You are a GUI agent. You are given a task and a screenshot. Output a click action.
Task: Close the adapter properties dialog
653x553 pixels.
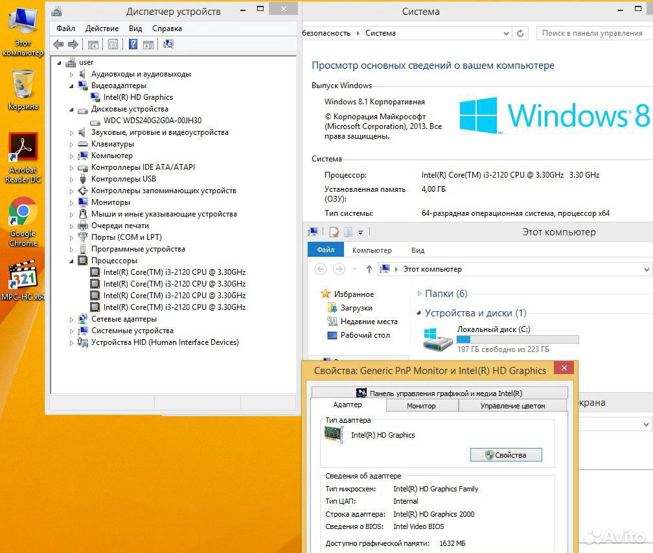[564, 368]
